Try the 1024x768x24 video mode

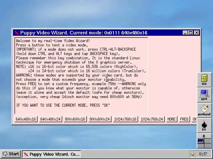[152, 119]
